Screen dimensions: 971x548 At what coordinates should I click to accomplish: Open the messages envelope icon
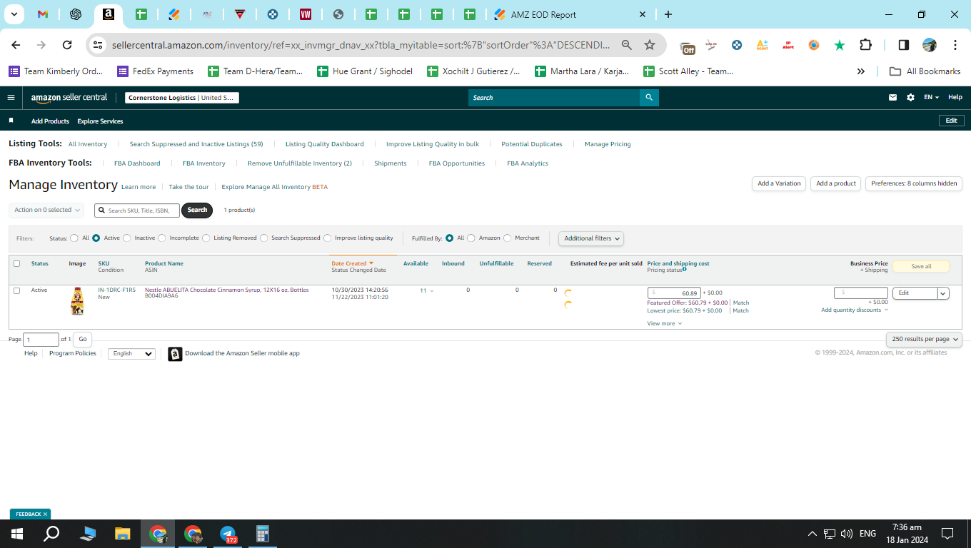(x=892, y=98)
